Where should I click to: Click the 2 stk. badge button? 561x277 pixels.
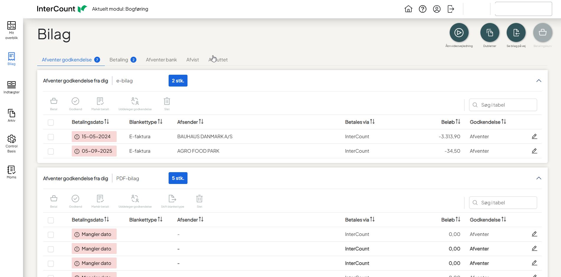178,81
